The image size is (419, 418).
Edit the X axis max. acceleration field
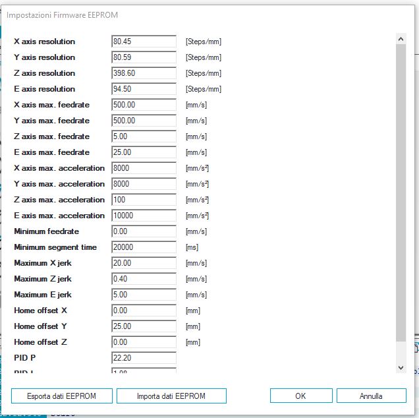144,168
